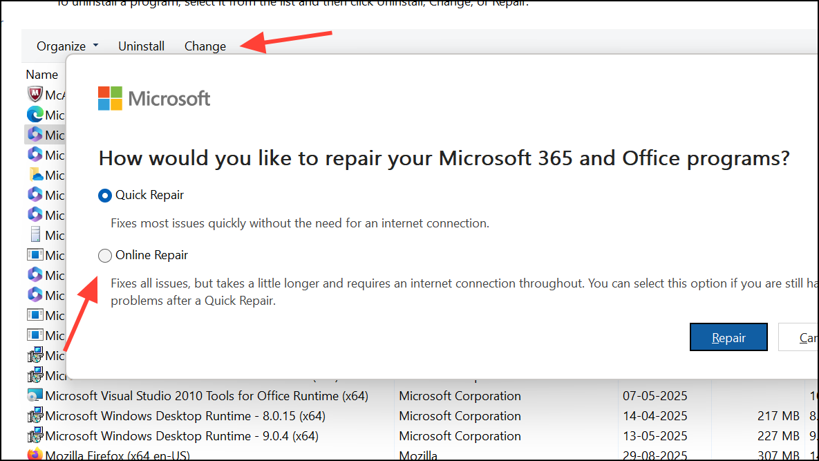
Task: Select Mozilla Firefox (x64 en-US) entry
Action: coord(117,455)
